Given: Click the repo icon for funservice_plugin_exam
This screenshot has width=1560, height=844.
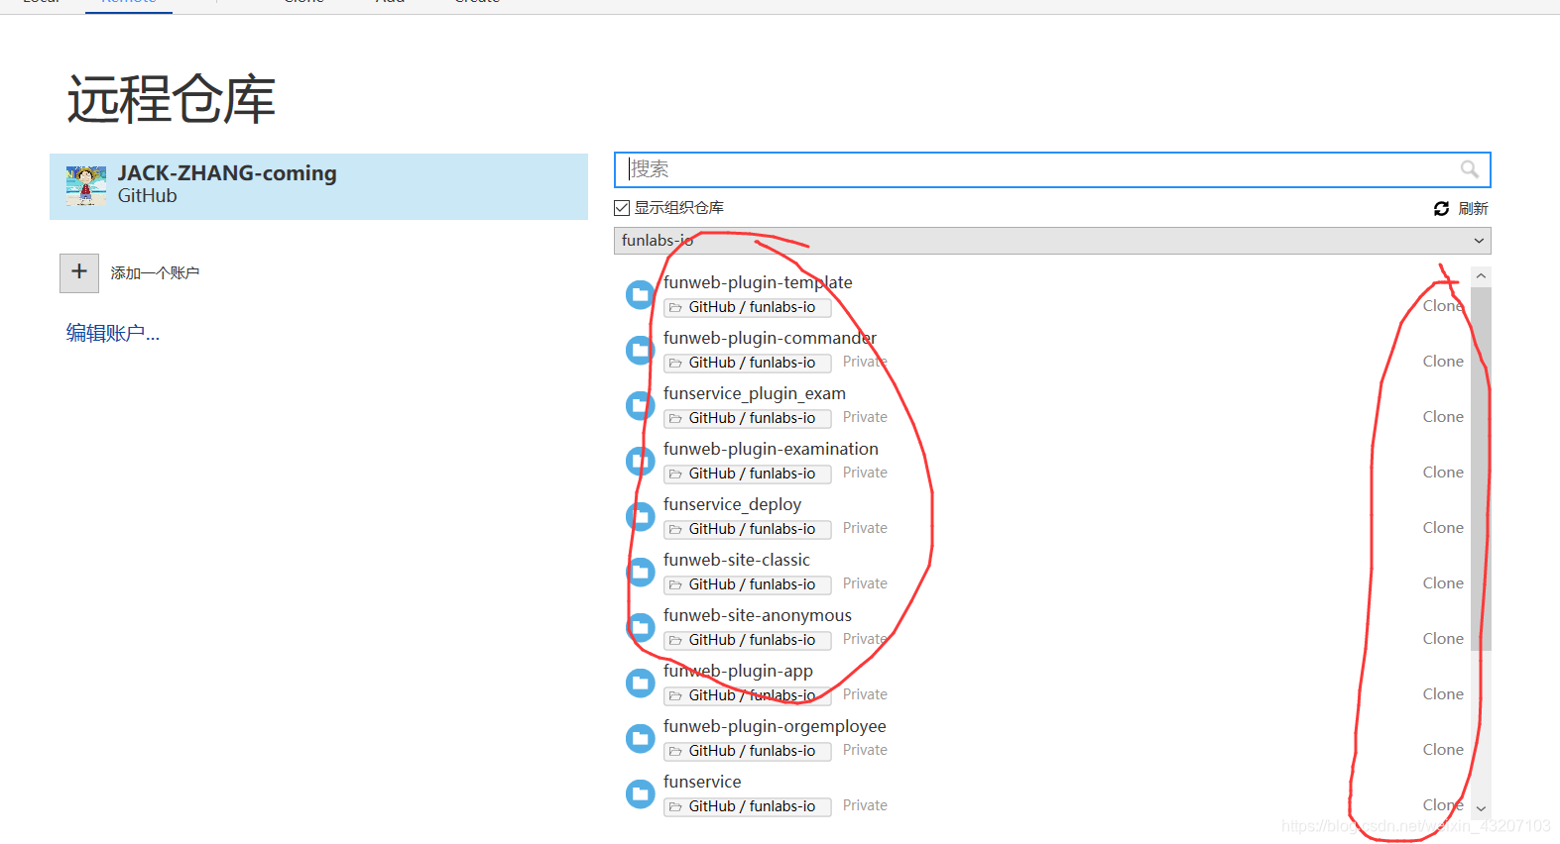Looking at the screenshot, I should coord(641,405).
